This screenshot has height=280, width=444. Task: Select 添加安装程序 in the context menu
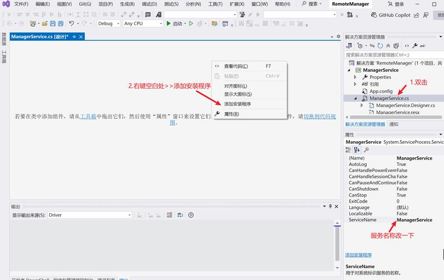tap(237, 104)
